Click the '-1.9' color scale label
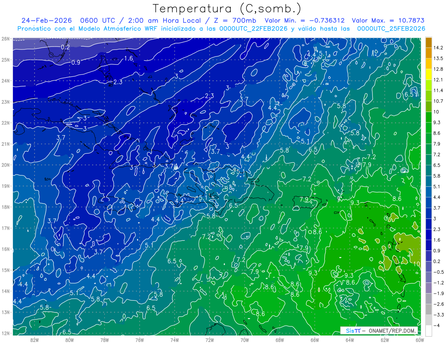The width and height of the screenshot is (446, 345). (439, 293)
